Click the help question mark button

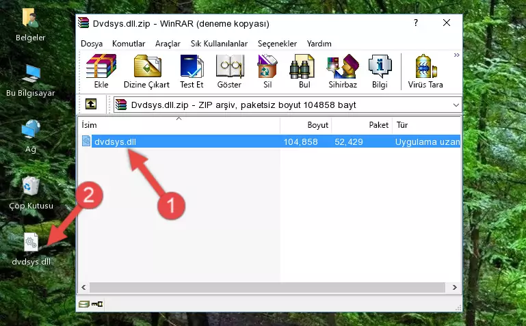[416, 23]
